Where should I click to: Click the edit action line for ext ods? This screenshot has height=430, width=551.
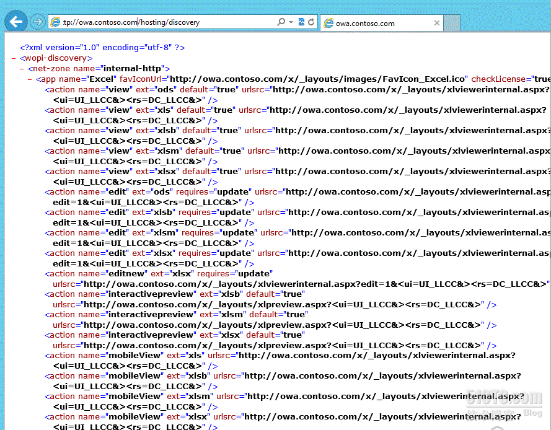tap(298, 192)
